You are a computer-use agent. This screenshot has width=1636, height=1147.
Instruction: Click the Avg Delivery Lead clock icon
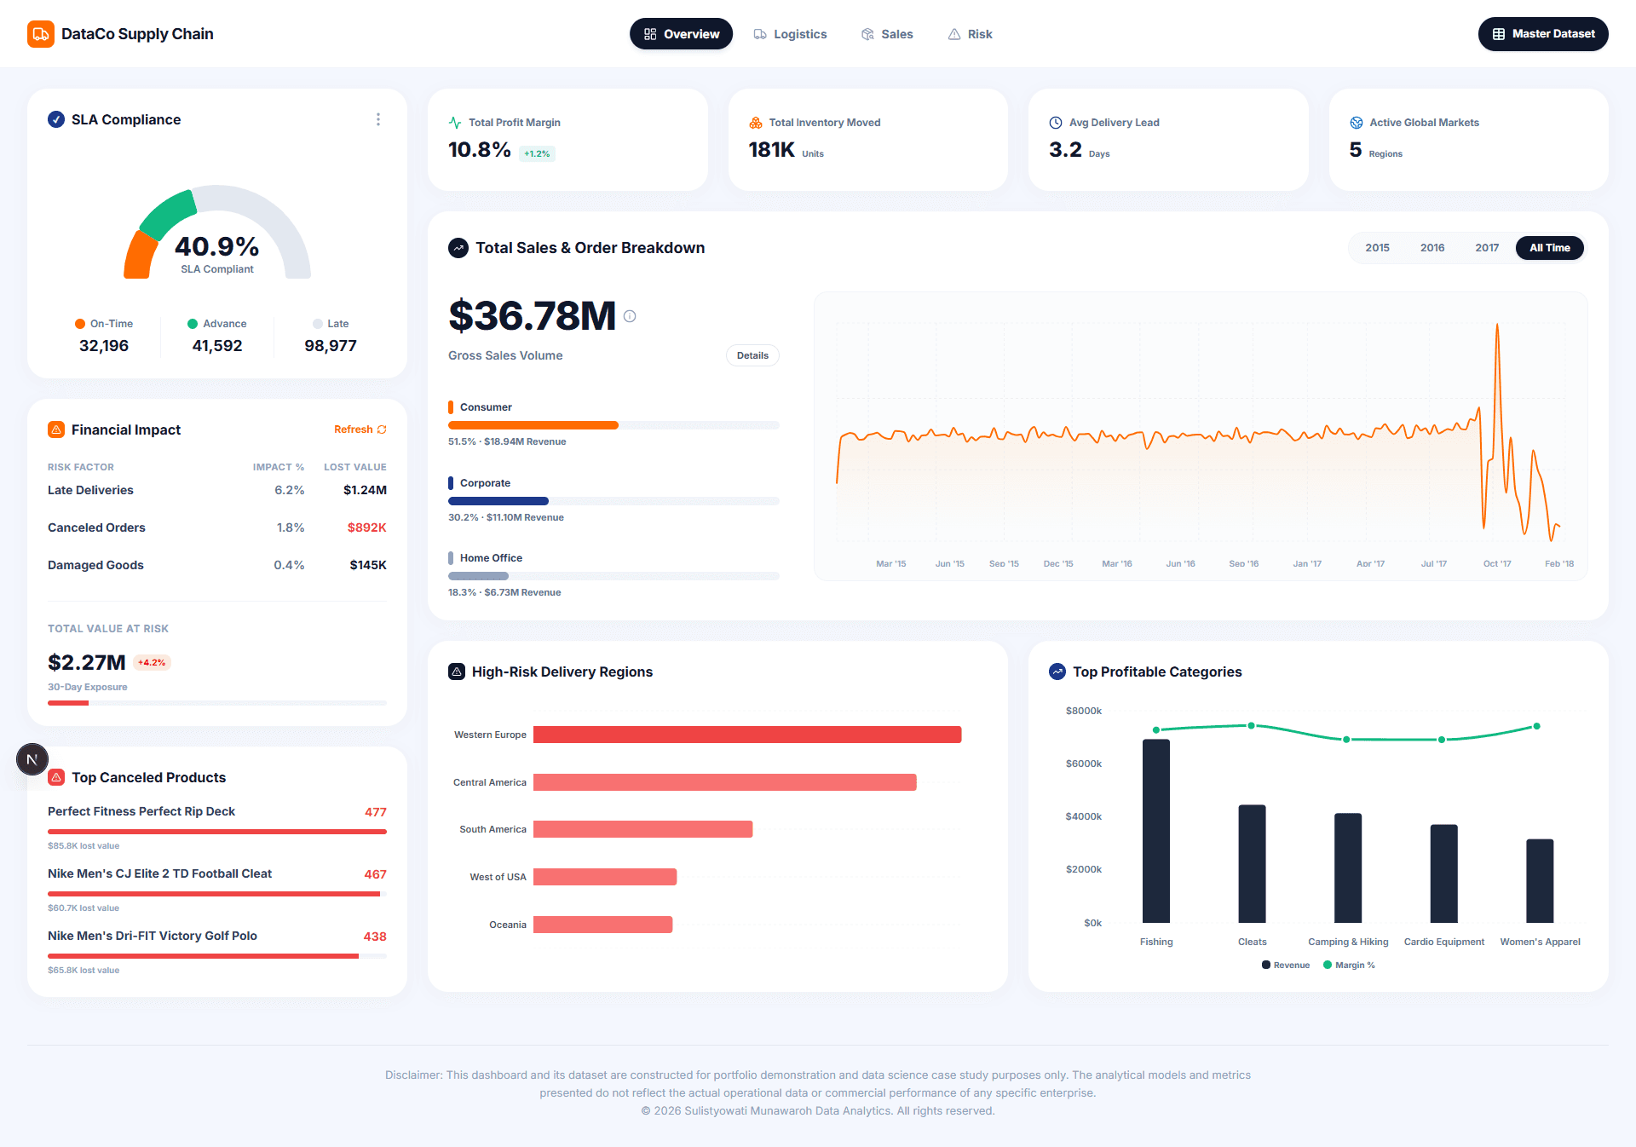(1056, 123)
